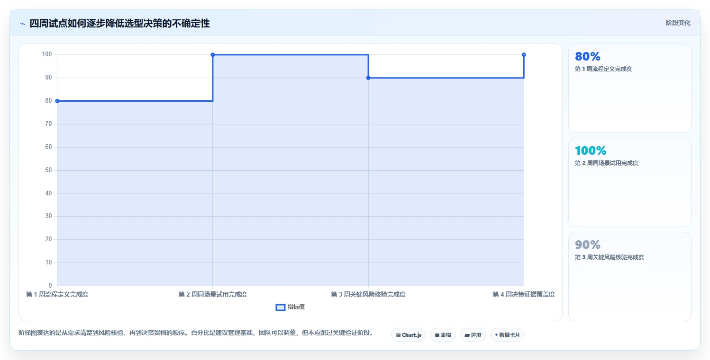Click the y-axis label 70

coord(48,124)
